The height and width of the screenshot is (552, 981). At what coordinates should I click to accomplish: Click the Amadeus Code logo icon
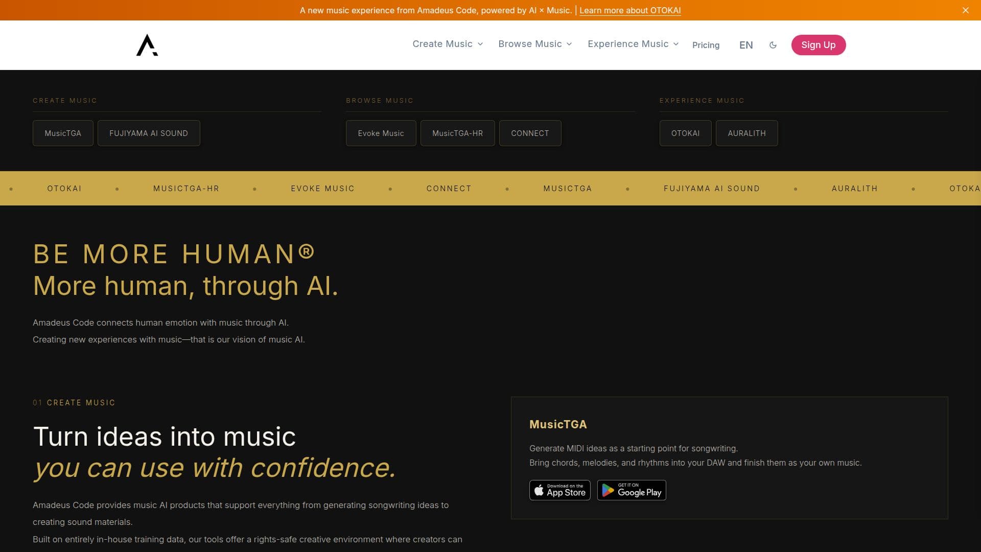(147, 45)
